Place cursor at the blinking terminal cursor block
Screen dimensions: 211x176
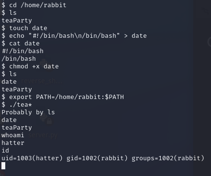pos(3,165)
